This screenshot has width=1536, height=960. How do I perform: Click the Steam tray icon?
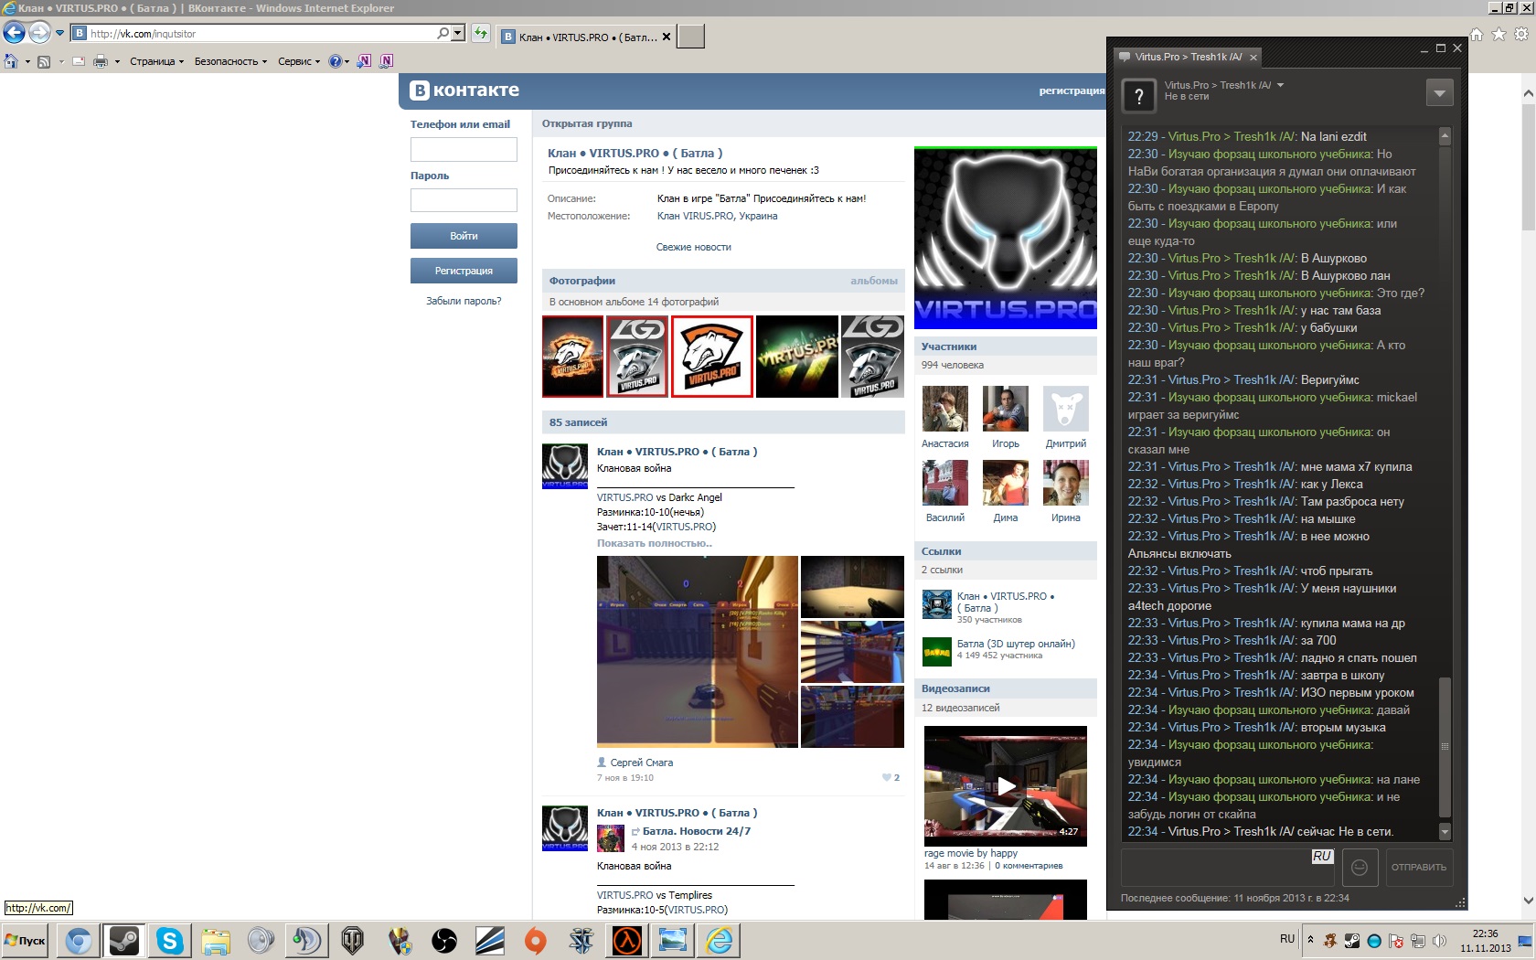coord(1351,940)
